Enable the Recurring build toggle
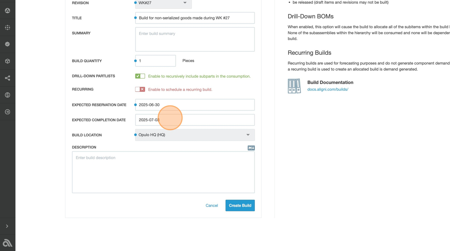450x251 pixels. [140, 90]
